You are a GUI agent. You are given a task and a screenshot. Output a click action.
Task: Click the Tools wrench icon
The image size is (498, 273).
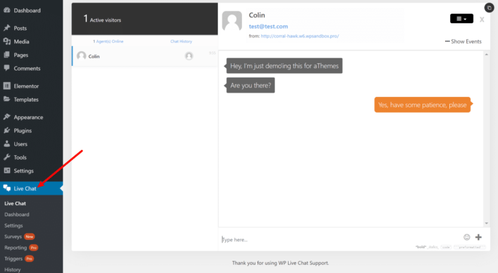click(x=6, y=157)
